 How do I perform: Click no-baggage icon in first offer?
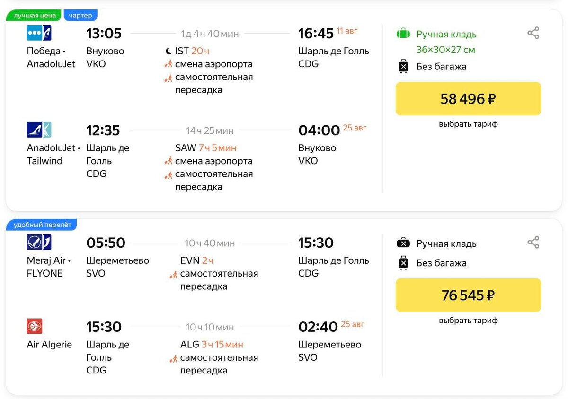click(x=403, y=66)
